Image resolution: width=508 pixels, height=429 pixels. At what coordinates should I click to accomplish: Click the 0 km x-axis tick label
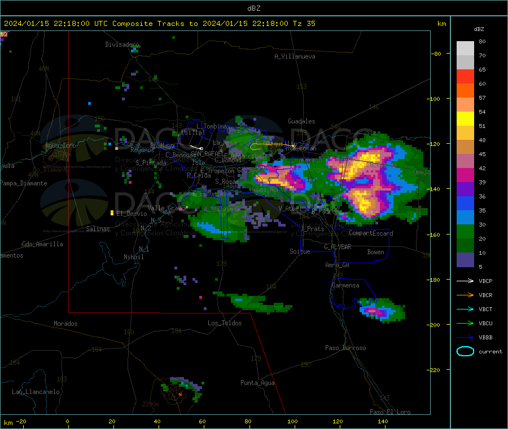67,421
